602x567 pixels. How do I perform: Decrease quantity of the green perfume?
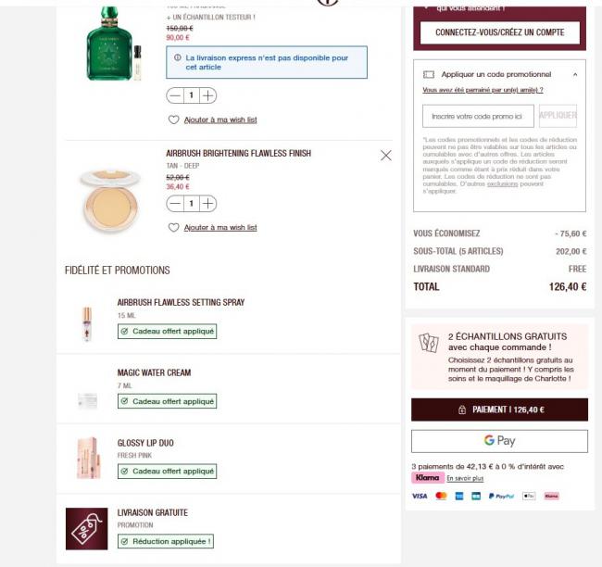click(x=175, y=95)
